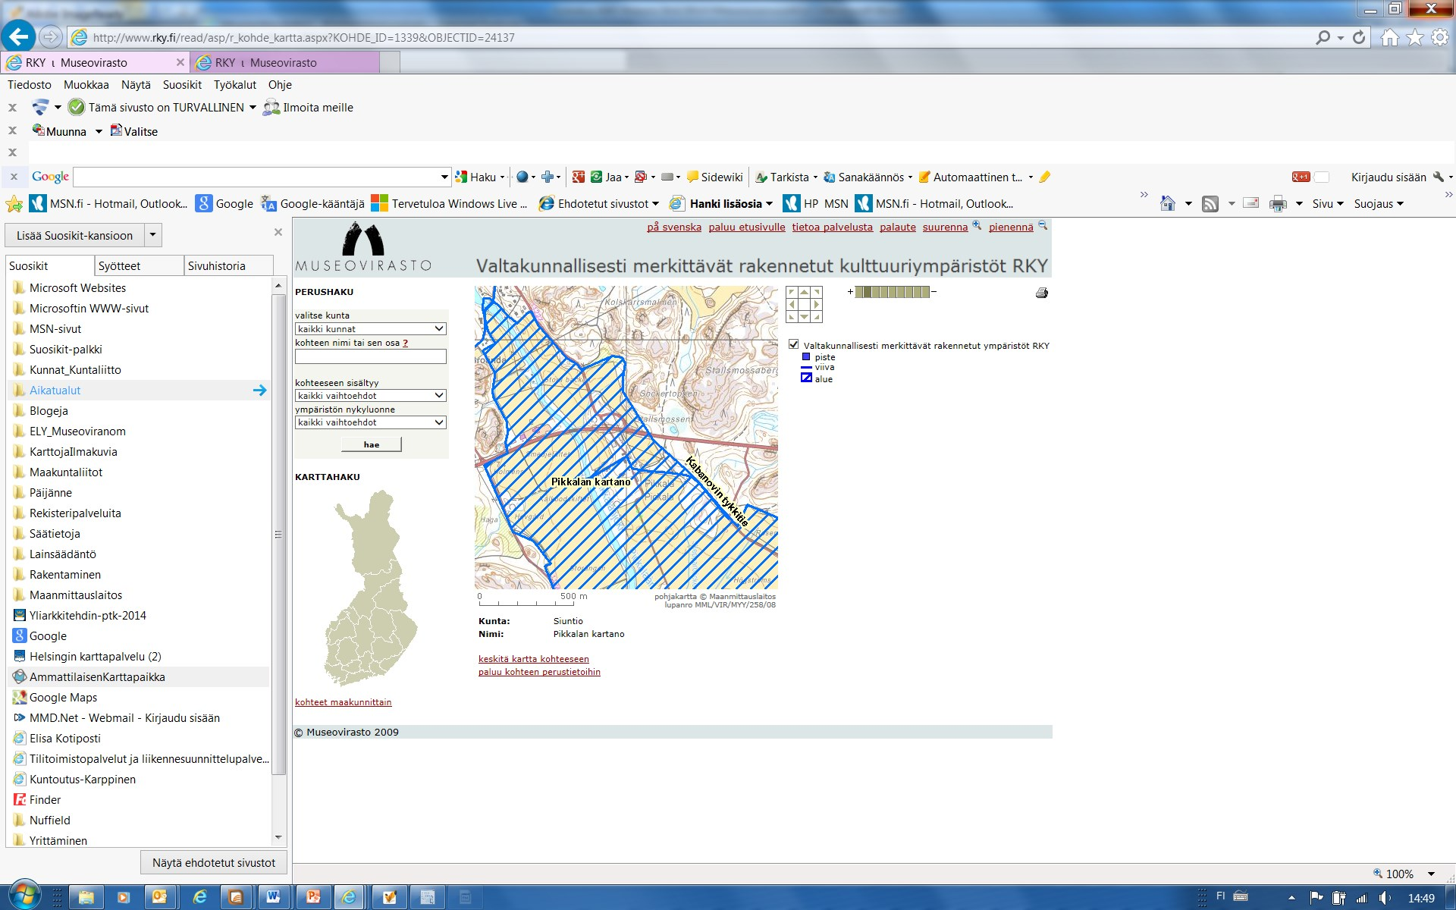Click the 'paluu kohteen perustietoihin' link
This screenshot has height=910, width=1456.
pos(539,672)
